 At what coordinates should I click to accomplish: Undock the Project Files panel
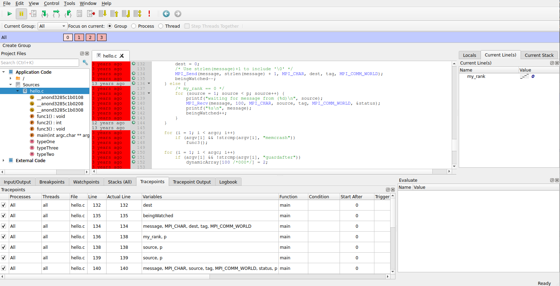[x=82, y=54]
